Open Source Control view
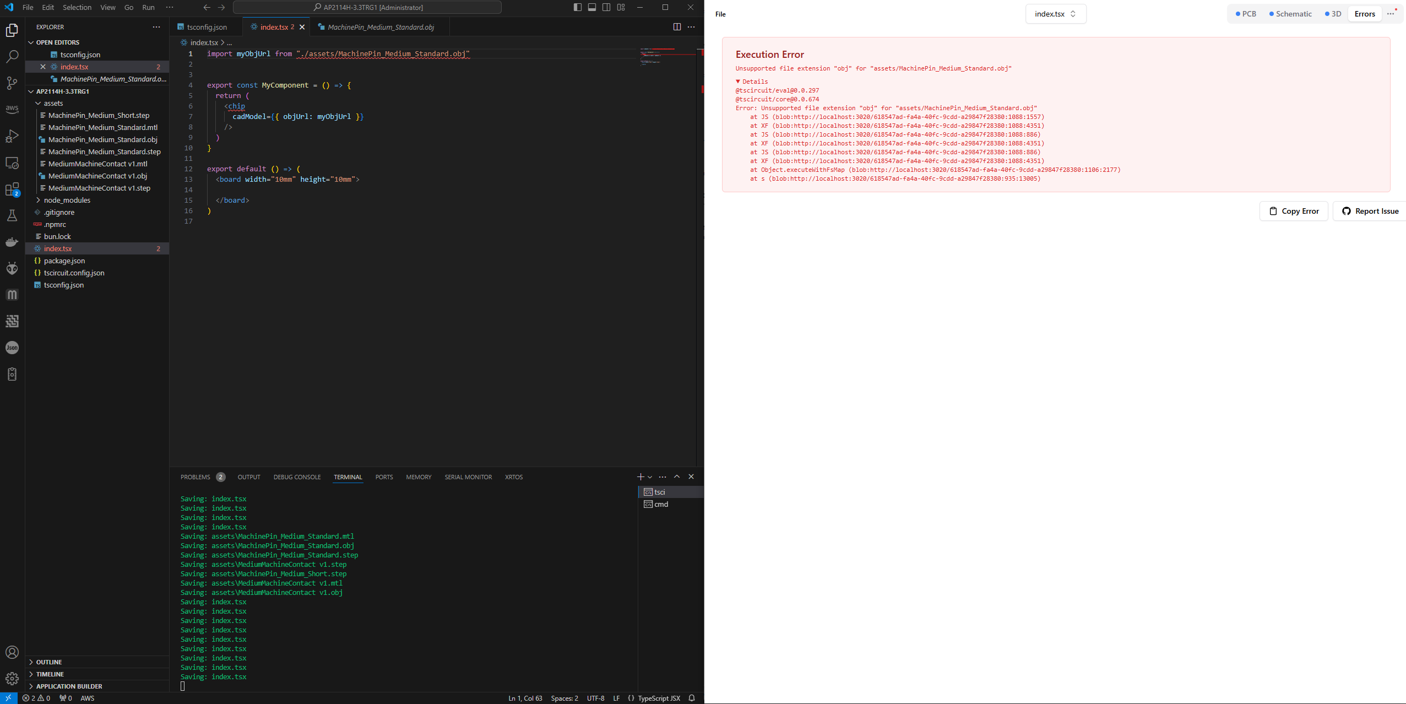 (x=12, y=83)
